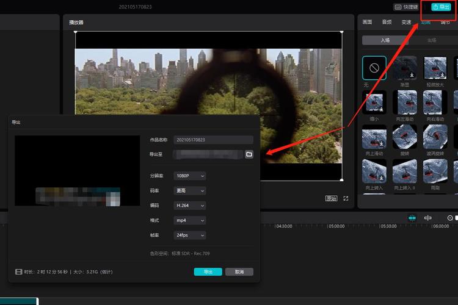Click the 作品名称 name input field
The image size is (458, 305).
pos(213,140)
